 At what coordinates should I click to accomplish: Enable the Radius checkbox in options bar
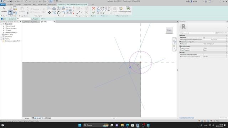[x=32, y=19]
